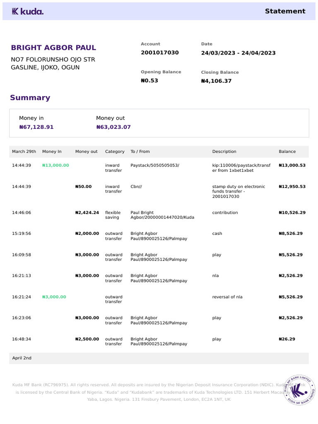Image resolution: width=318 pixels, height=424 pixels.
Task: Click the Summary heading
Action: (30, 98)
